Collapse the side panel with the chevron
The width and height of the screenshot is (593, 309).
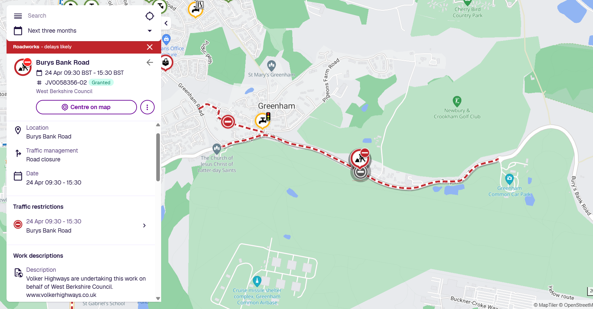166,23
